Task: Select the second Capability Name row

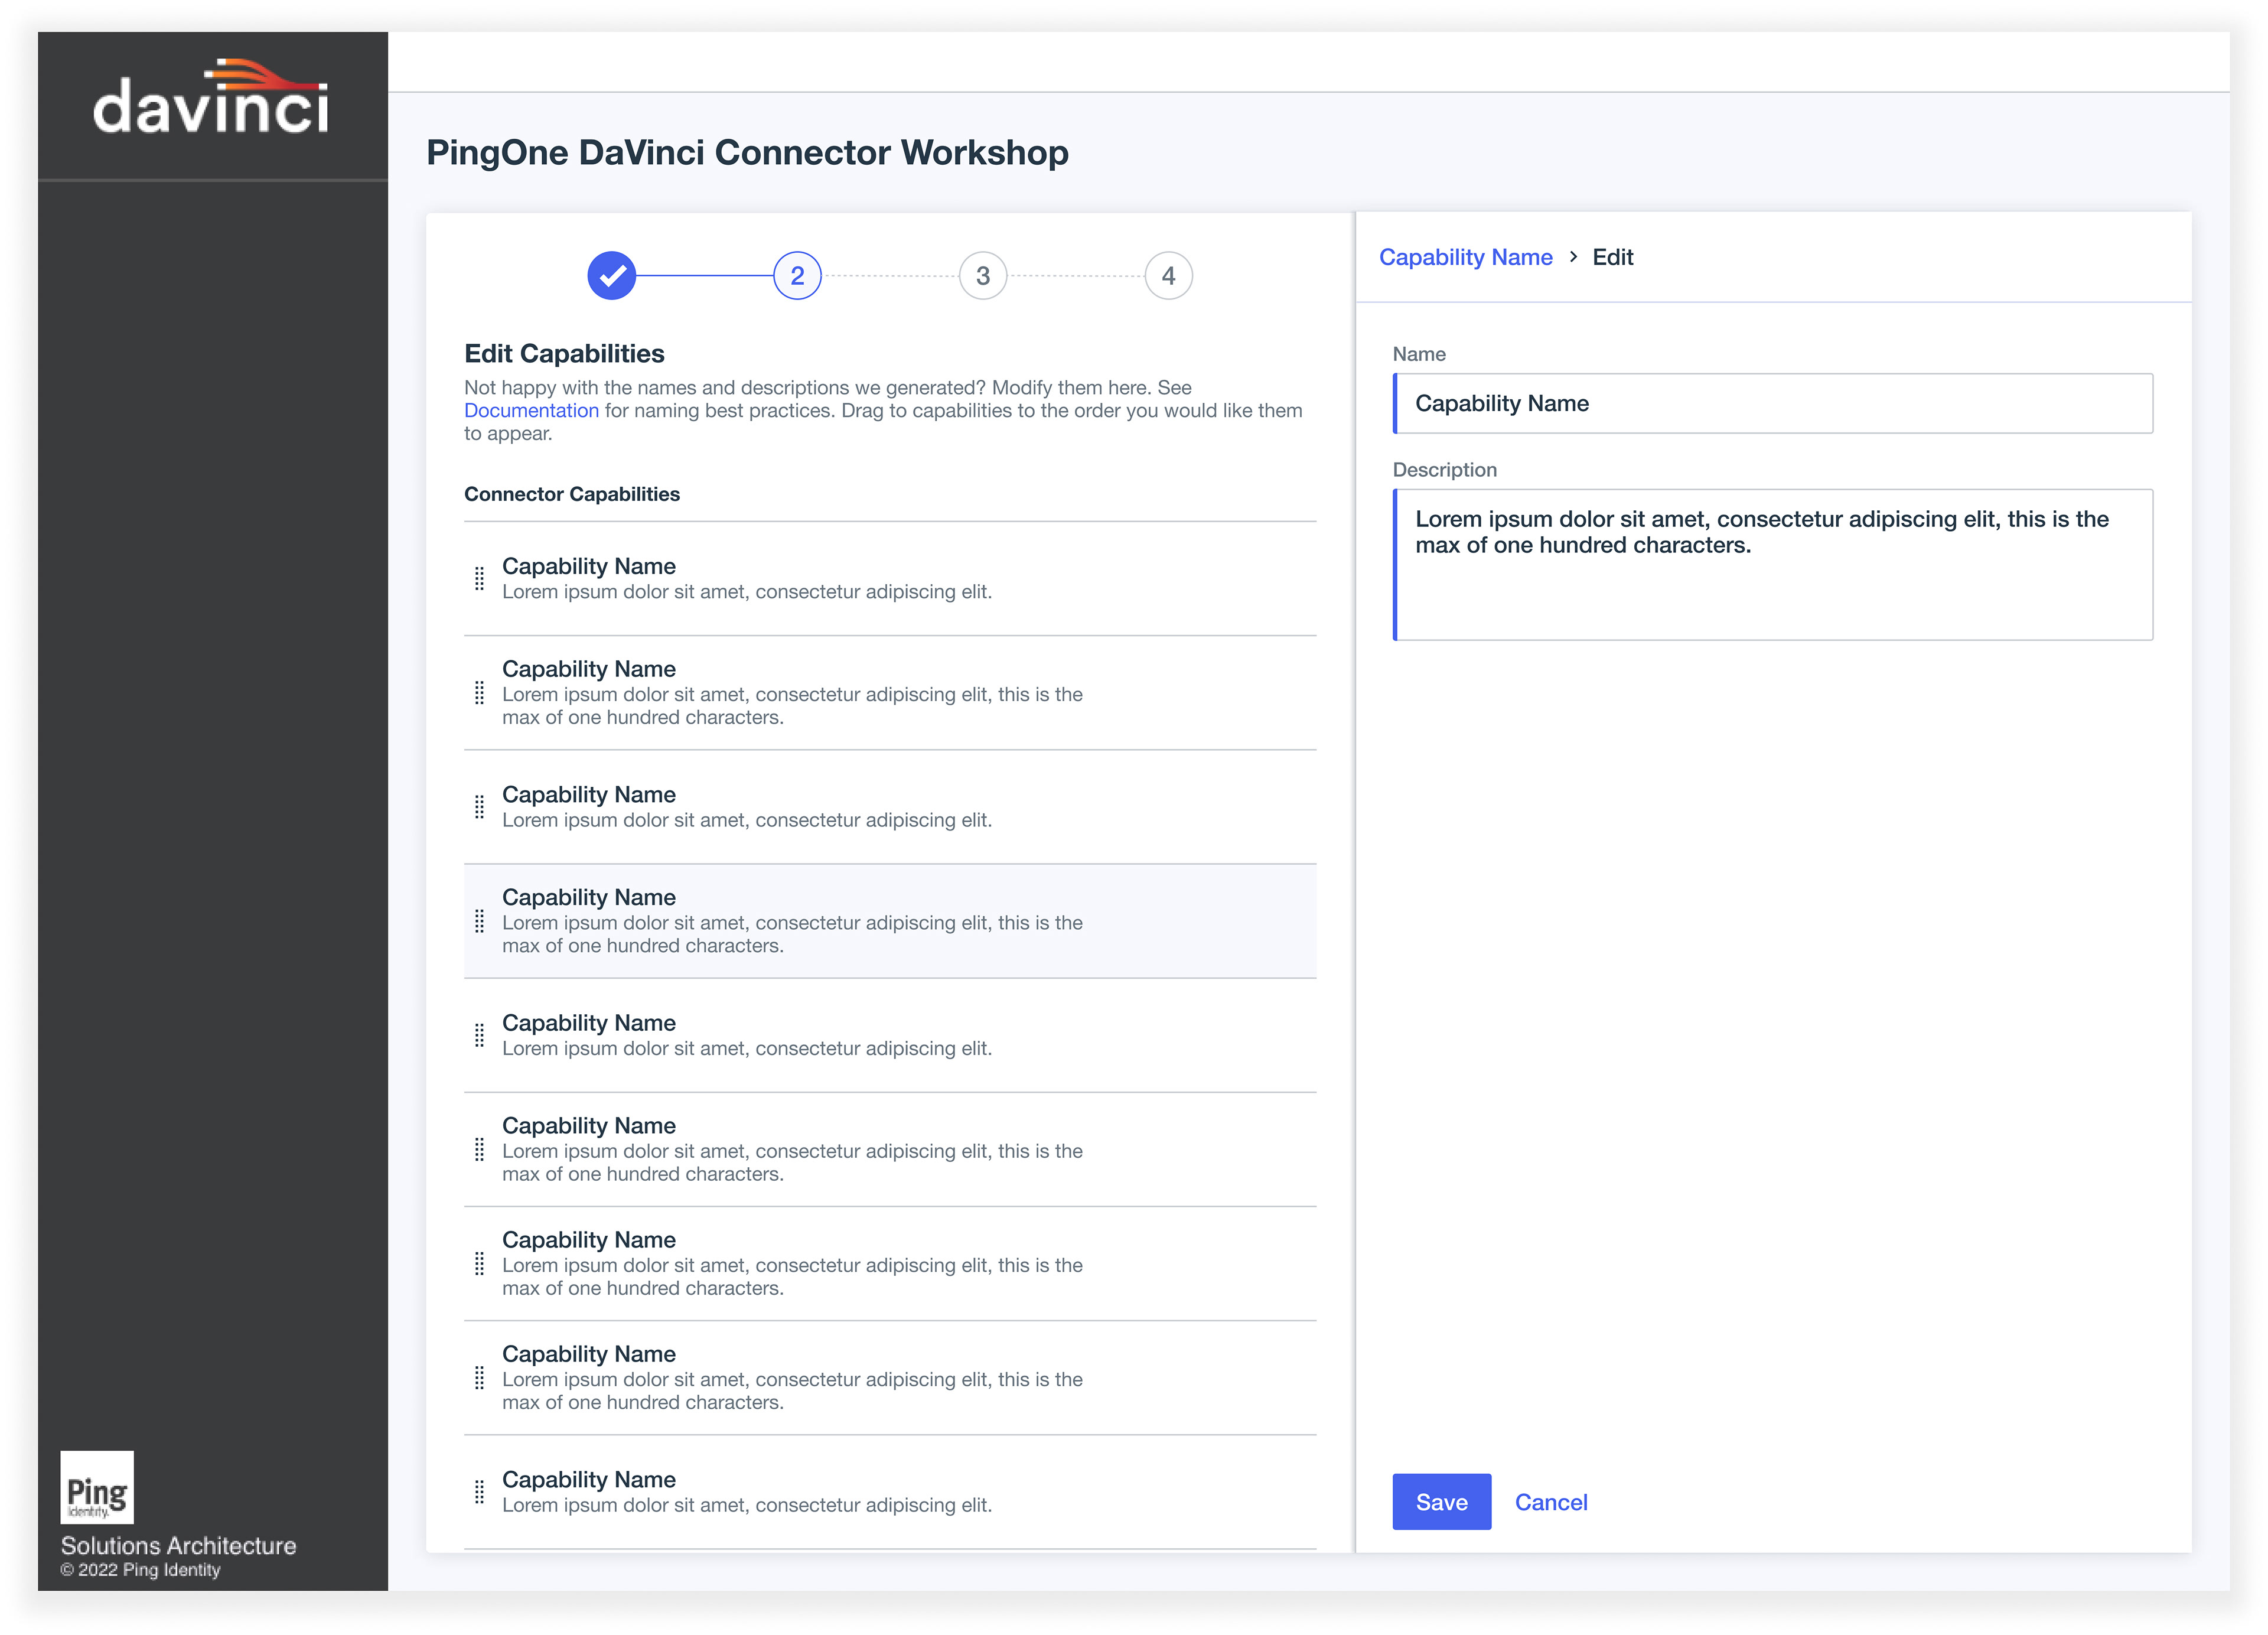Action: pos(890,692)
